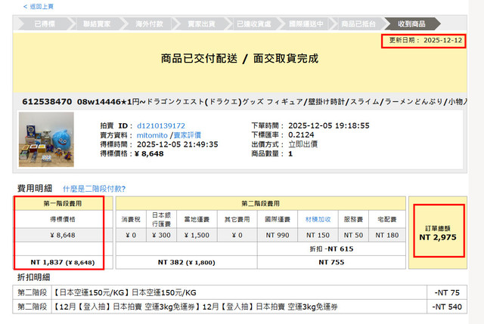
Task: Select the 已達收貨處 progress step
Action: [254, 23]
